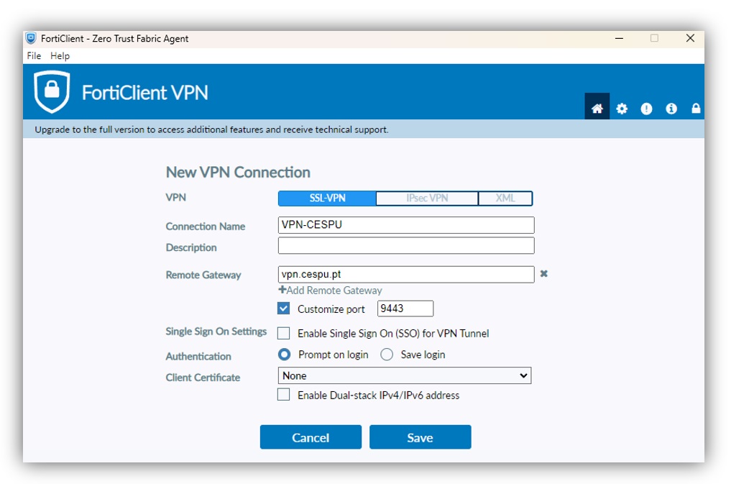Click the Single Sign On Settings label
Viewport: 749px width, 484px height.
point(216,331)
